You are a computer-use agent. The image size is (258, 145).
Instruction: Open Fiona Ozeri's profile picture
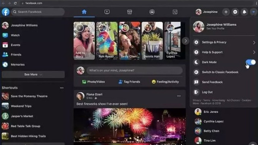(81, 96)
